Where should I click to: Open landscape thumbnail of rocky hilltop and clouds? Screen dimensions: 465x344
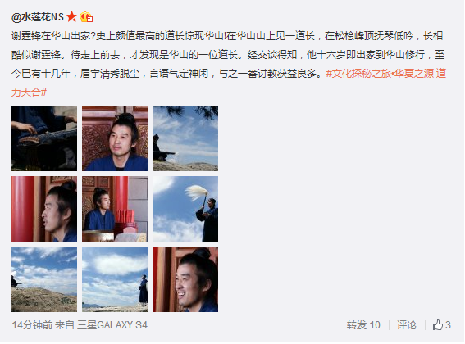coord(44,279)
